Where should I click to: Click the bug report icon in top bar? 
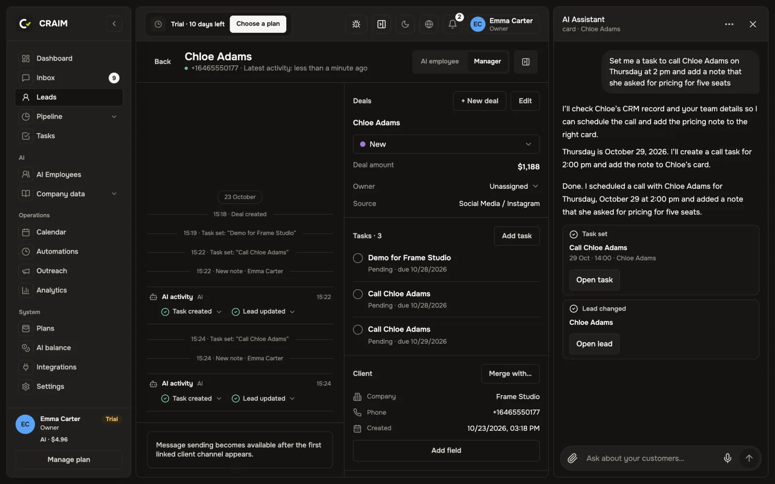(356, 24)
